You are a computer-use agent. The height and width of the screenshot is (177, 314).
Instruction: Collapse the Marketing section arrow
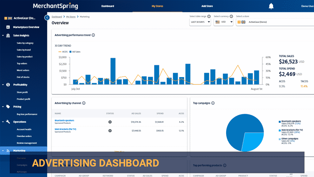point(3,151)
